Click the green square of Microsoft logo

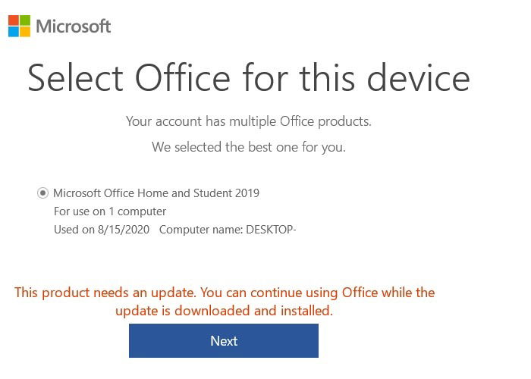[x=25, y=20]
